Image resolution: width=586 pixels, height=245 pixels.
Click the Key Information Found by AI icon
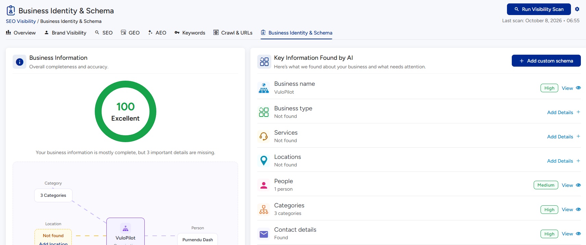(264, 62)
